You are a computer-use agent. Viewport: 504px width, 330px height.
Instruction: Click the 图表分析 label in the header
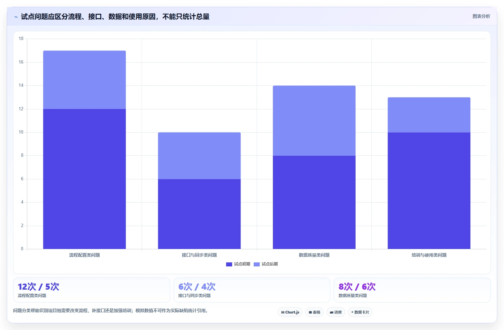click(481, 16)
